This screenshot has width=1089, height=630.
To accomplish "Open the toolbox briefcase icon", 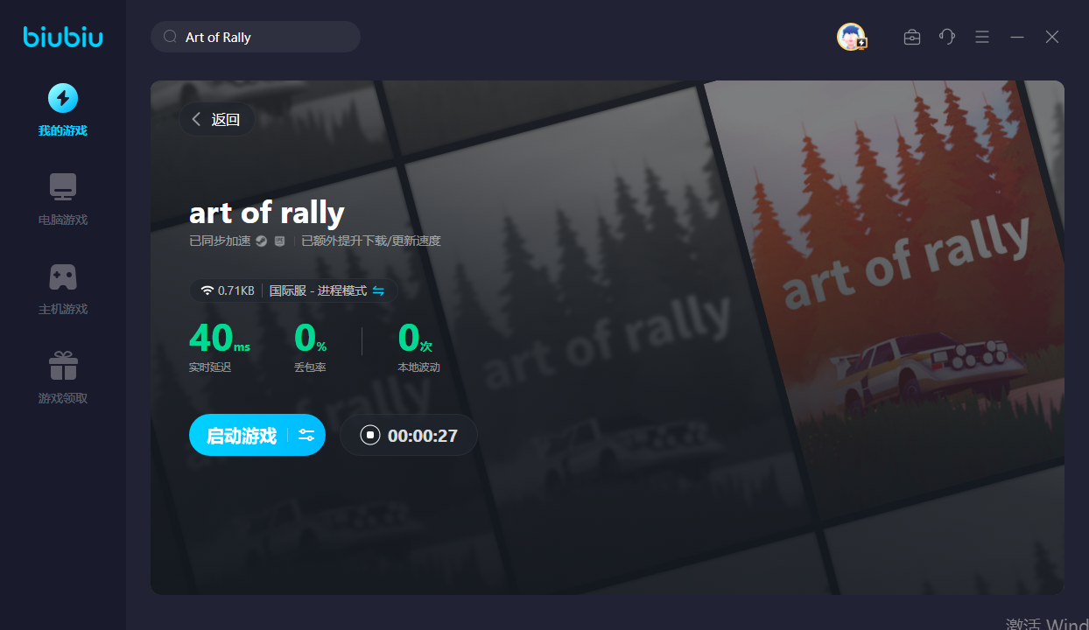I will tap(912, 37).
